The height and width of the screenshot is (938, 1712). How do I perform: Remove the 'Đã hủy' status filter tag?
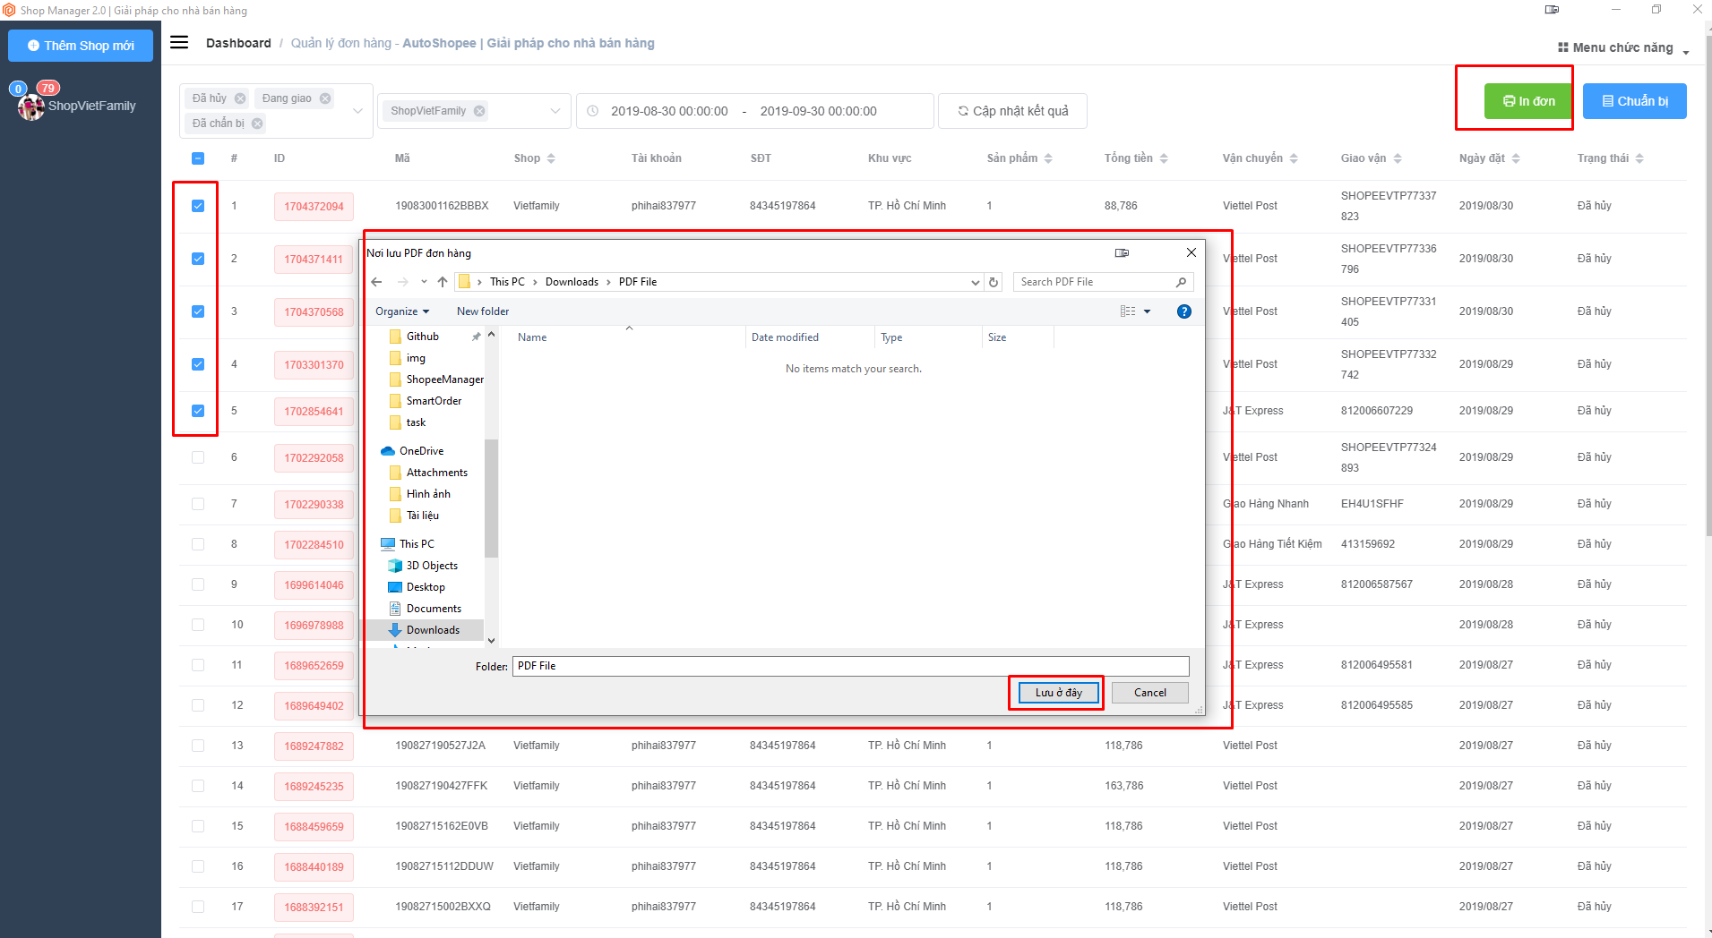pyautogui.click(x=240, y=98)
